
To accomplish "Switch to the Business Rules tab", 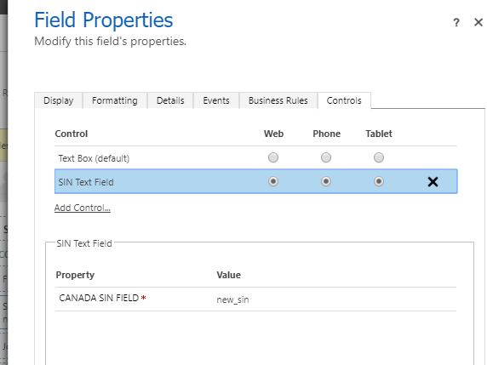I will point(278,100).
